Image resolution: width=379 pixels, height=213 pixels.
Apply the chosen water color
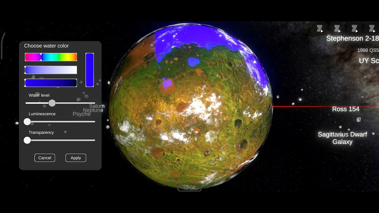[76, 158]
